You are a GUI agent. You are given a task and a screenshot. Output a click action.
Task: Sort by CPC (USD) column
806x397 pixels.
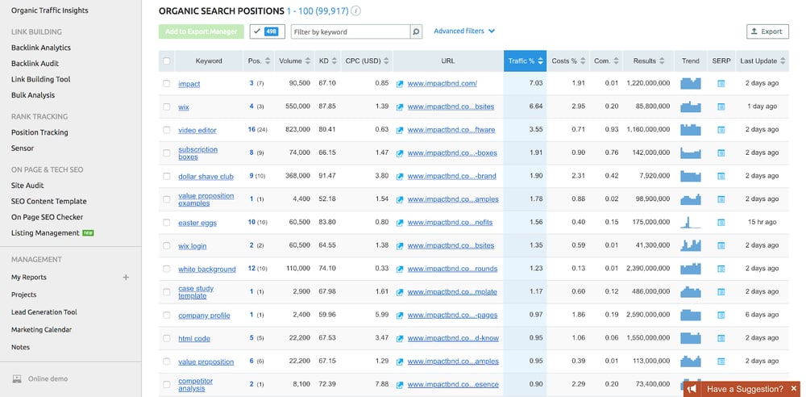367,61
